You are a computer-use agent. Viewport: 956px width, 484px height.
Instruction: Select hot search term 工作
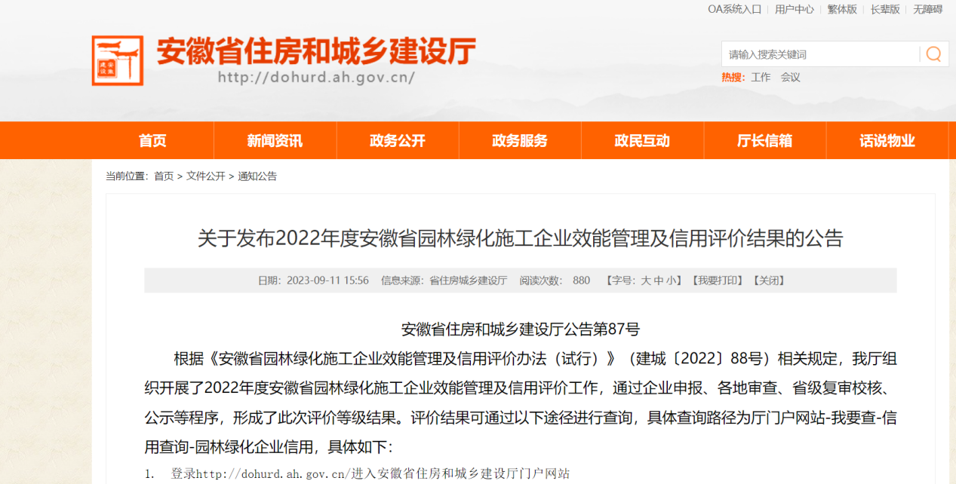coord(761,77)
